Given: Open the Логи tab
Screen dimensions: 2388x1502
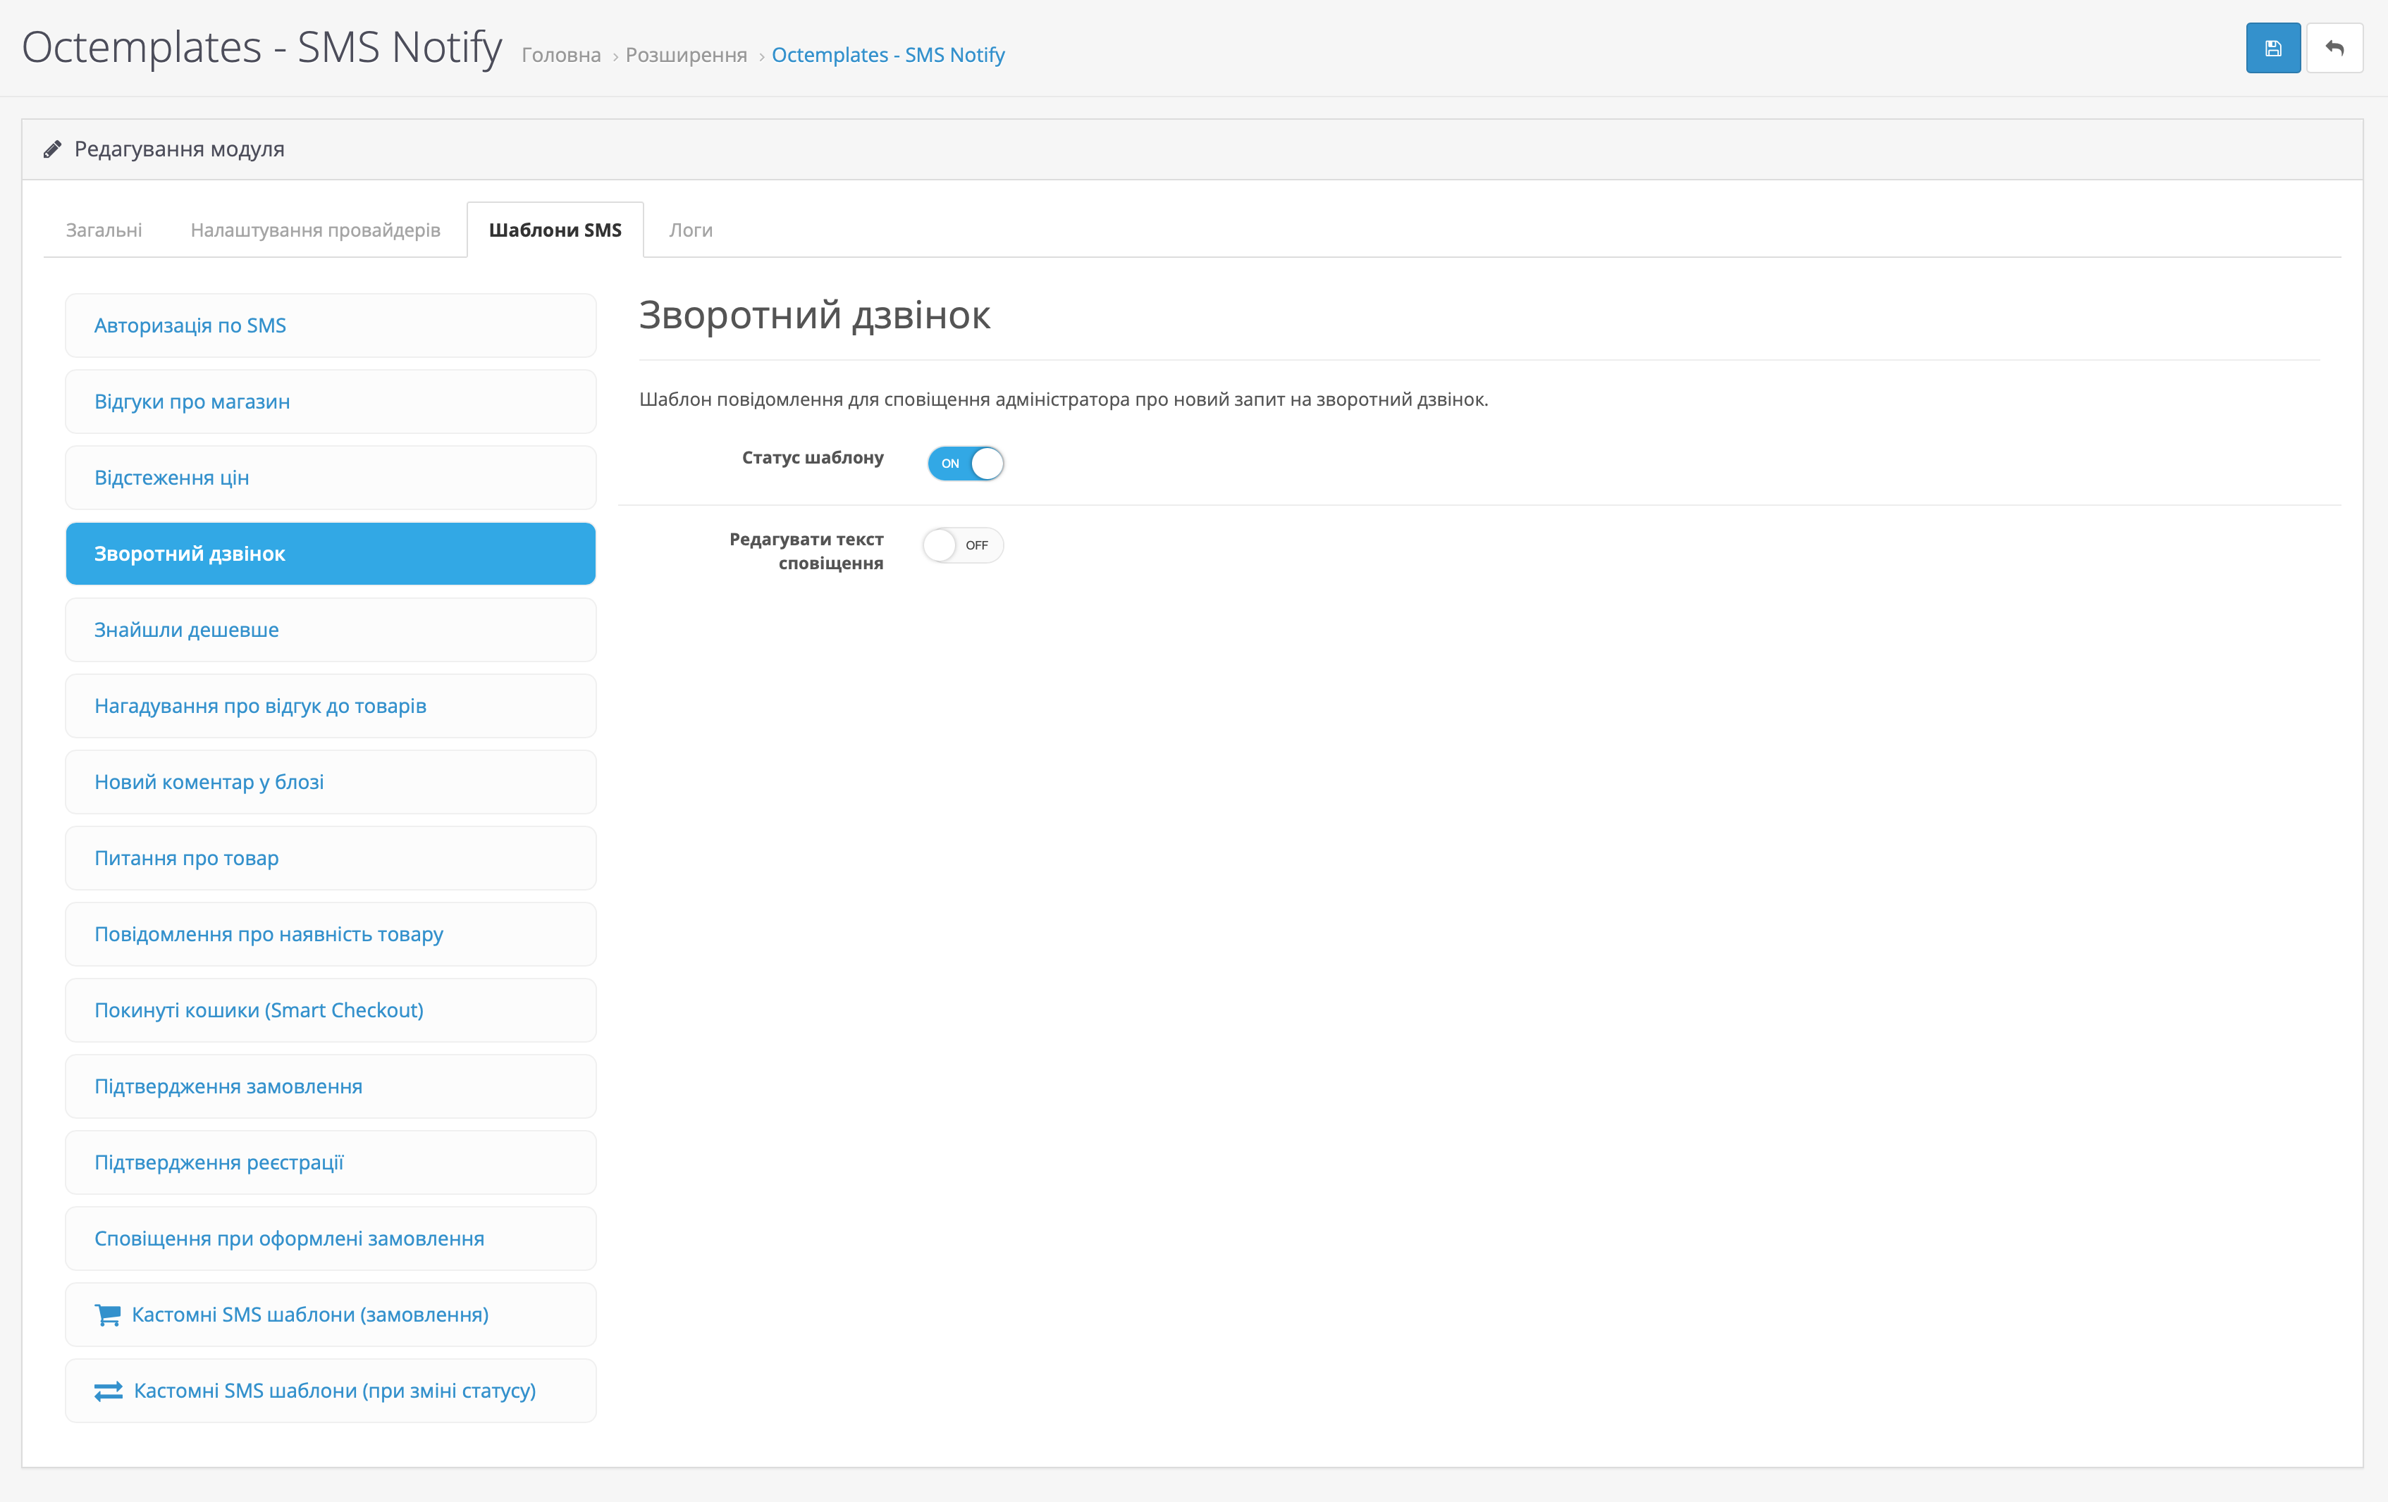Looking at the screenshot, I should pos(690,230).
